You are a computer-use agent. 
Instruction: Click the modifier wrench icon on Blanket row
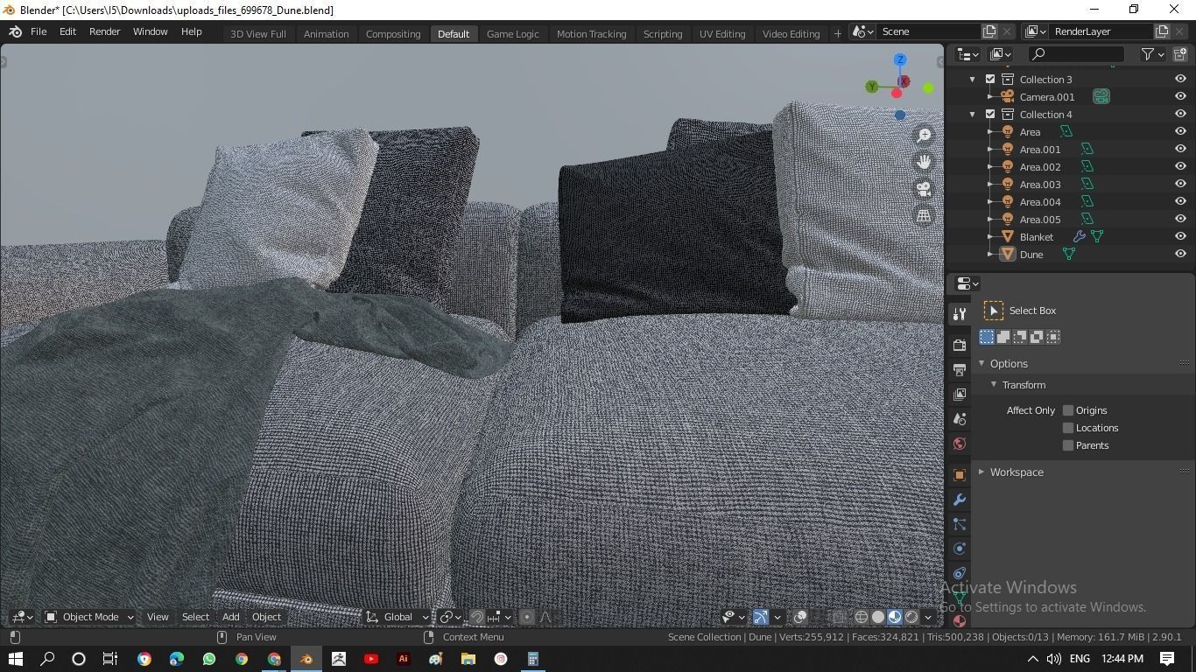pos(1080,236)
